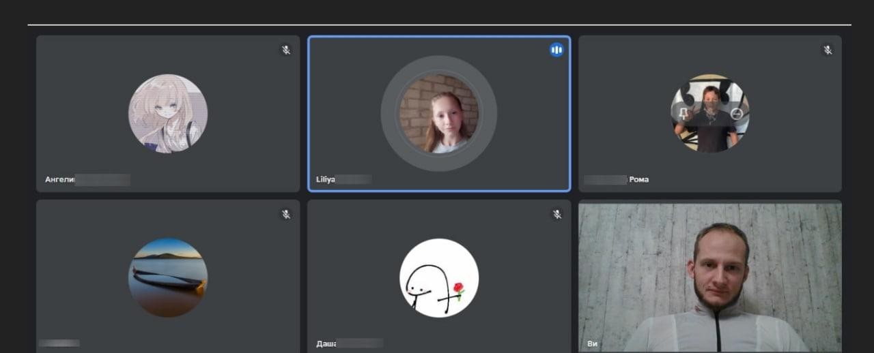Image resolution: width=874 pixels, height=353 pixels.
Task: Select the anime girl avatar of Ангели
Action: point(168,113)
